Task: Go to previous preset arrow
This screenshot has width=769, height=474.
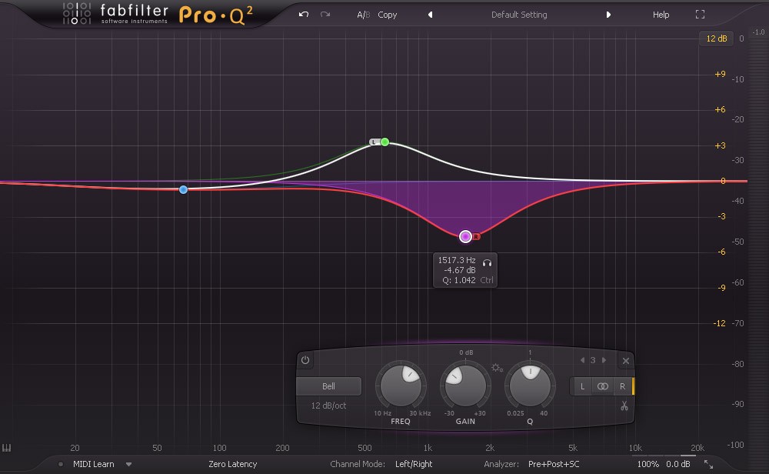Action: tap(430, 15)
